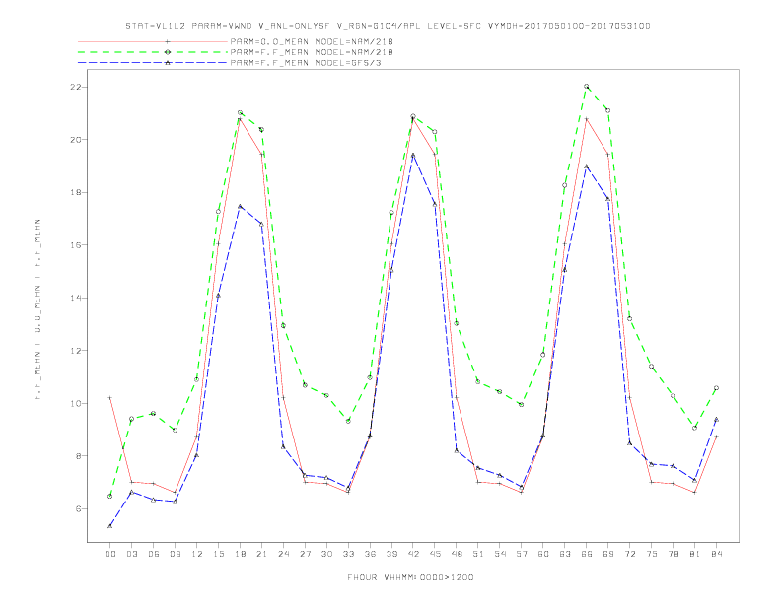
Task: Click x-axis tick label 54
Action: click(x=500, y=554)
